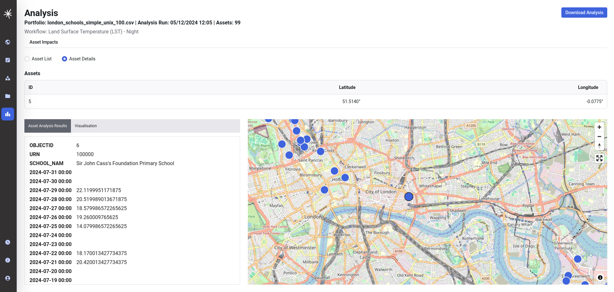Click the Latitude column header

[347, 87]
